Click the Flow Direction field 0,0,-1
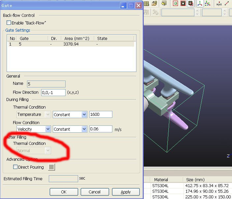 (53, 93)
